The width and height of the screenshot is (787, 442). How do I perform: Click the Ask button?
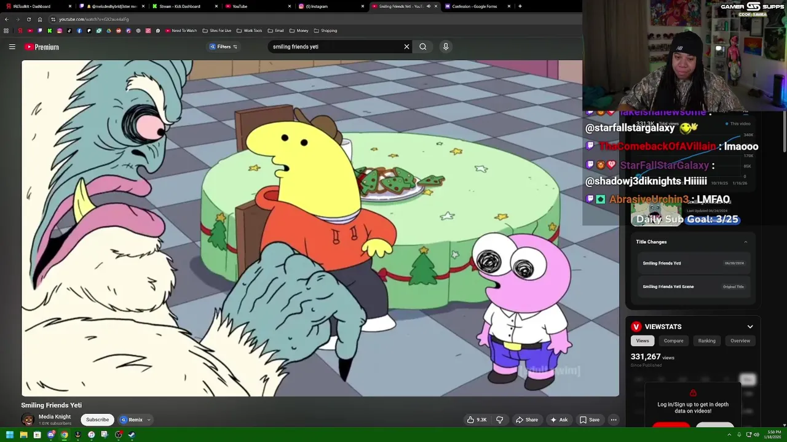559,420
